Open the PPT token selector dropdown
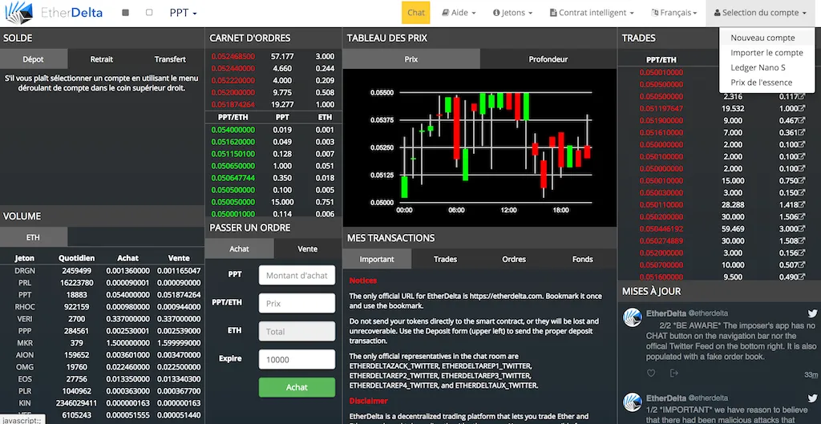This screenshot has width=821, height=424. point(184,13)
